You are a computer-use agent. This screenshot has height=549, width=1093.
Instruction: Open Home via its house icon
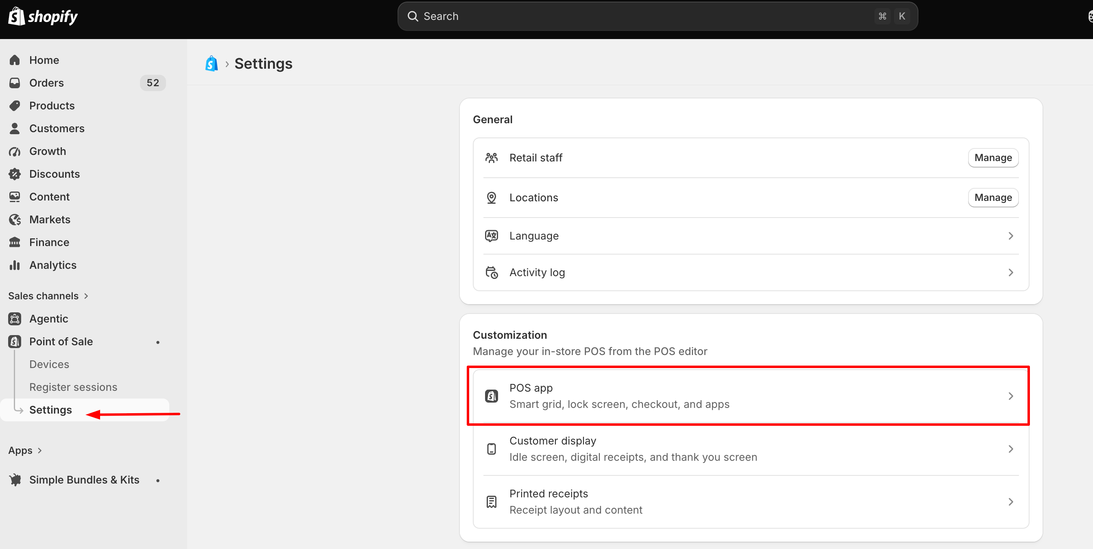coord(15,60)
